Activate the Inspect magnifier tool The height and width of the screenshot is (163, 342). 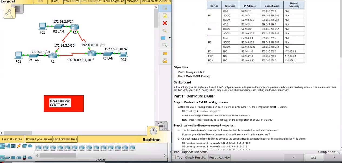coord(165,31)
